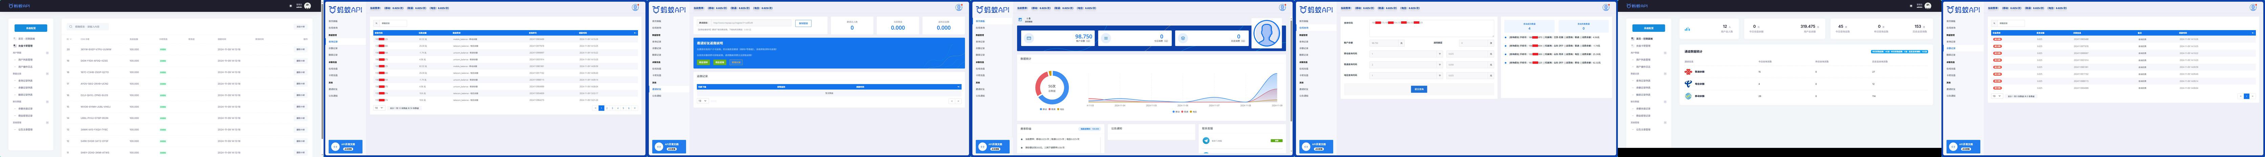Click the green carrier logo in the statistics table
Screen dimensions: 2265x157
tap(1688, 96)
